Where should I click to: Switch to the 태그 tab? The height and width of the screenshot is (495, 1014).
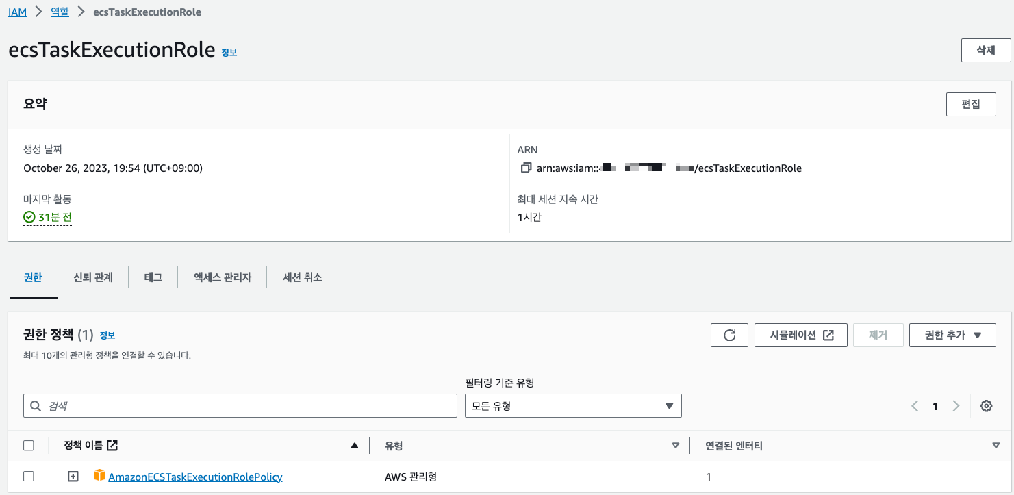pos(153,277)
